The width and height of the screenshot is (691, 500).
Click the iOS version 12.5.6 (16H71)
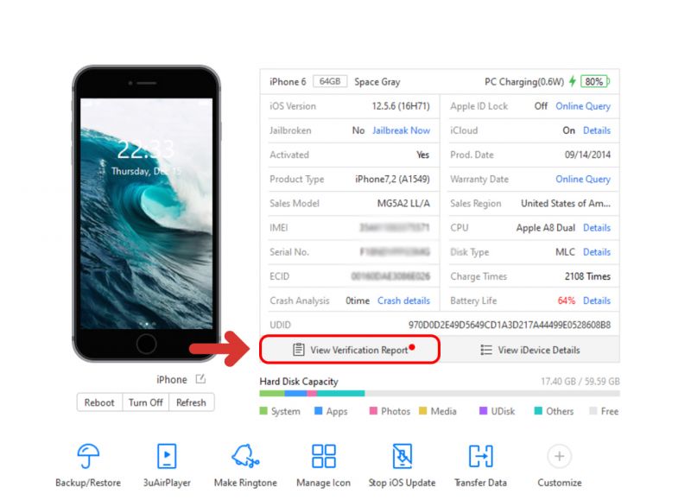401,106
